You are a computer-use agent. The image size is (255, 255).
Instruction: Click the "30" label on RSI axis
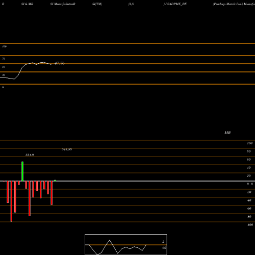coord(4,75)
